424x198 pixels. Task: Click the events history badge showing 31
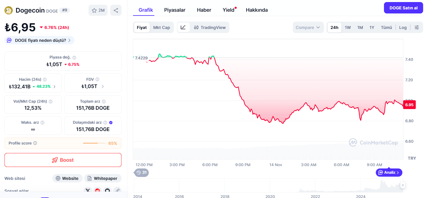tap(141, 173)
